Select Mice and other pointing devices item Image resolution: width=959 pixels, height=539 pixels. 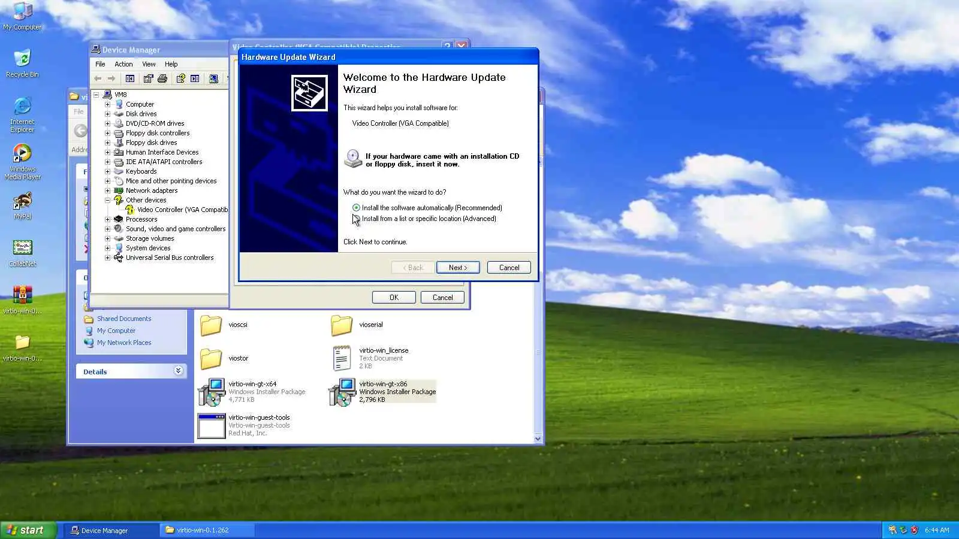(x=171, y=181)
